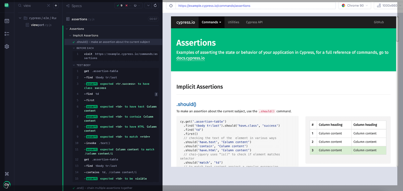The image size is (403, 191).
Task: Follow the docs.cypress.io link
Action: click(x=190, y=58)
